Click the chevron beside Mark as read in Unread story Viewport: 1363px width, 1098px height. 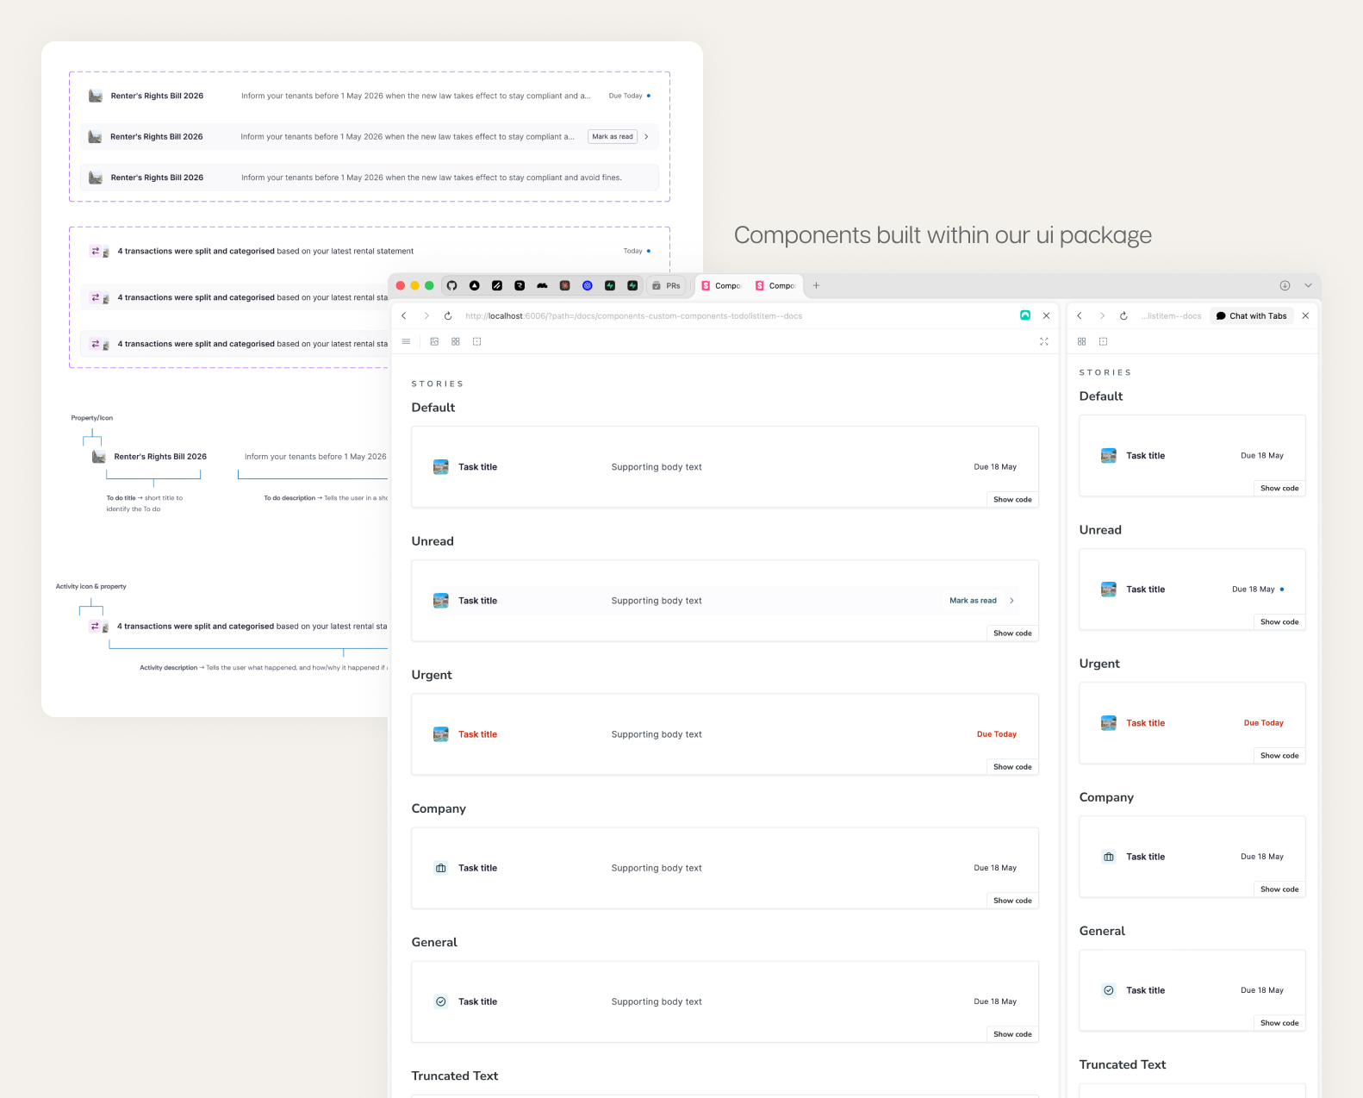coord(1011,601)
